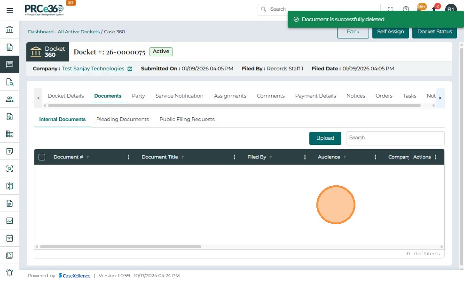Open the courthouse dashboard sidebar icon
Viewport: 464px width, 281px height.
click(x=9, y=30)
